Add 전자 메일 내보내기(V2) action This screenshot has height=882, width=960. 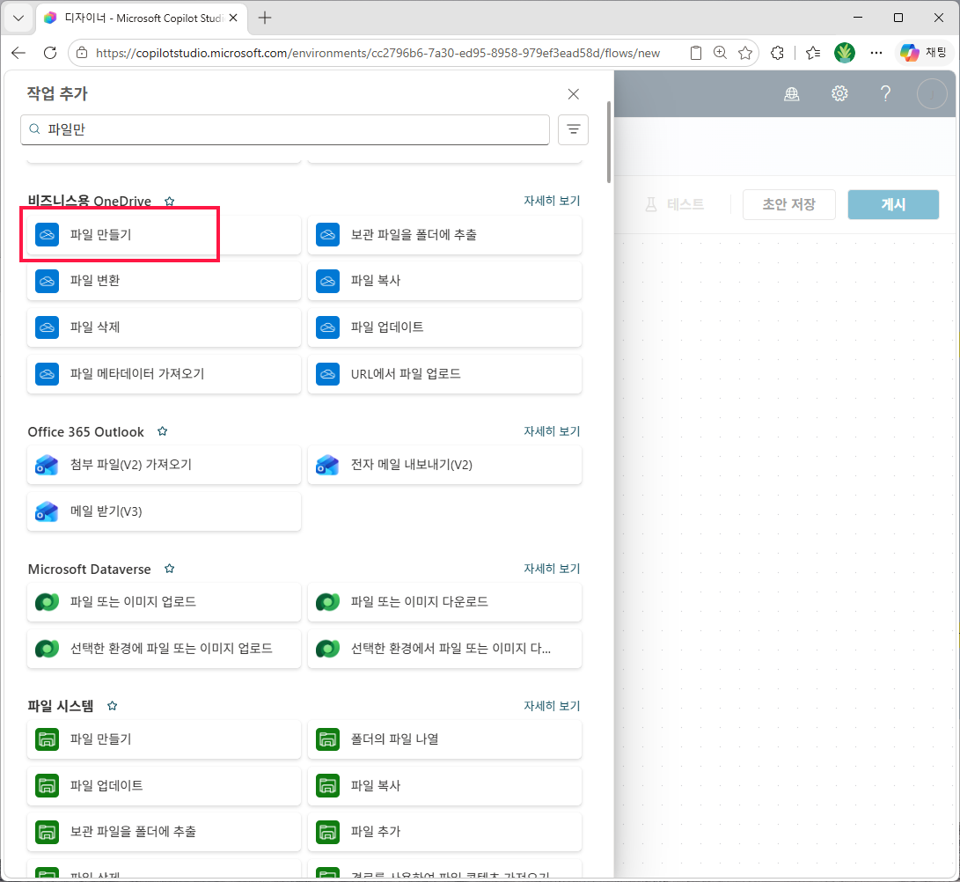pyautogui.click(x=444, y=465)
